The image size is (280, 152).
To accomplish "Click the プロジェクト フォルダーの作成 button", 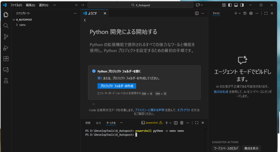I will coord(117,86).
